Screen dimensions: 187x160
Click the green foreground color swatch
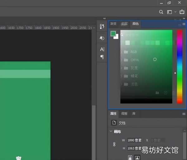click(x=113, y=34)
